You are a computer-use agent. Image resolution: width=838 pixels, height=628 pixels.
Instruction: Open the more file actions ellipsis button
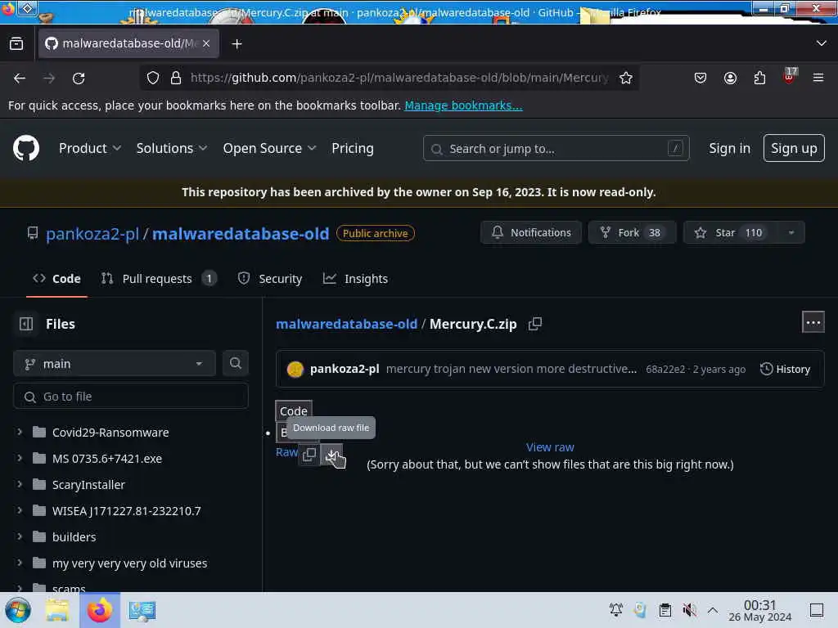pos(813,322)
